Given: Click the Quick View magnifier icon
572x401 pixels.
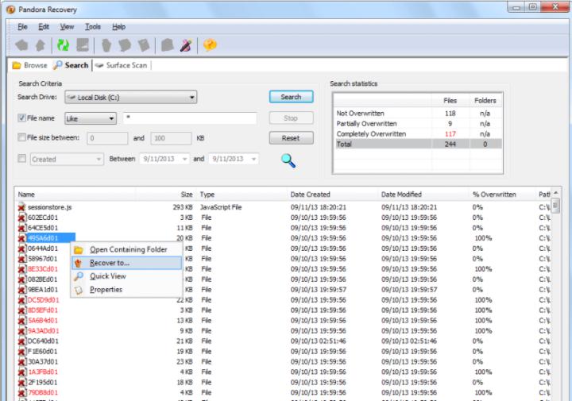Looking at the screenshot, I should tap(78, 276).
